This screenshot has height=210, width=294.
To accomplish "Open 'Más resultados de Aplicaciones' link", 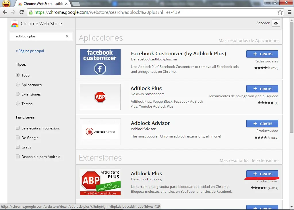I will point(249,41).
